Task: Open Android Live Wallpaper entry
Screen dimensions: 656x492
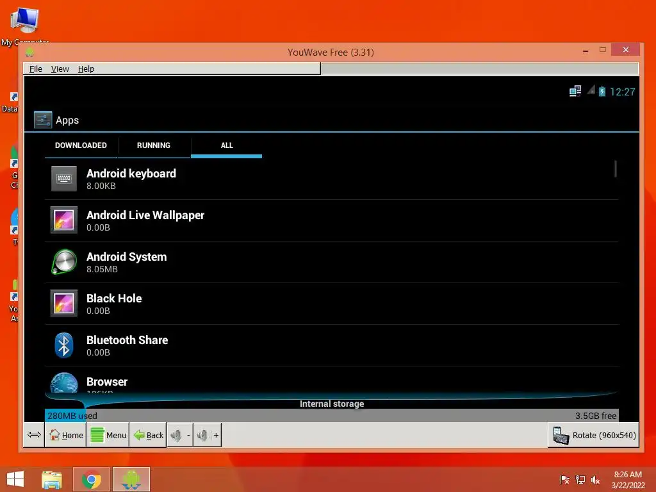Action: 331,220
